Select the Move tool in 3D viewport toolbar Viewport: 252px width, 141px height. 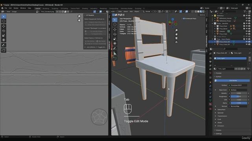[115, 30]
